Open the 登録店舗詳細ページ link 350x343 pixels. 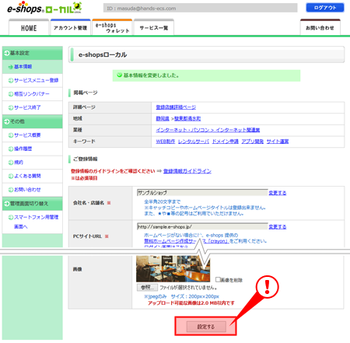point(176,107)
